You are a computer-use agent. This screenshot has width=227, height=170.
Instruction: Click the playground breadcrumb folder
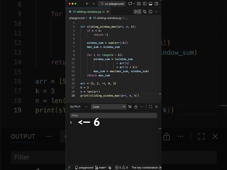[x=77, y=18]
